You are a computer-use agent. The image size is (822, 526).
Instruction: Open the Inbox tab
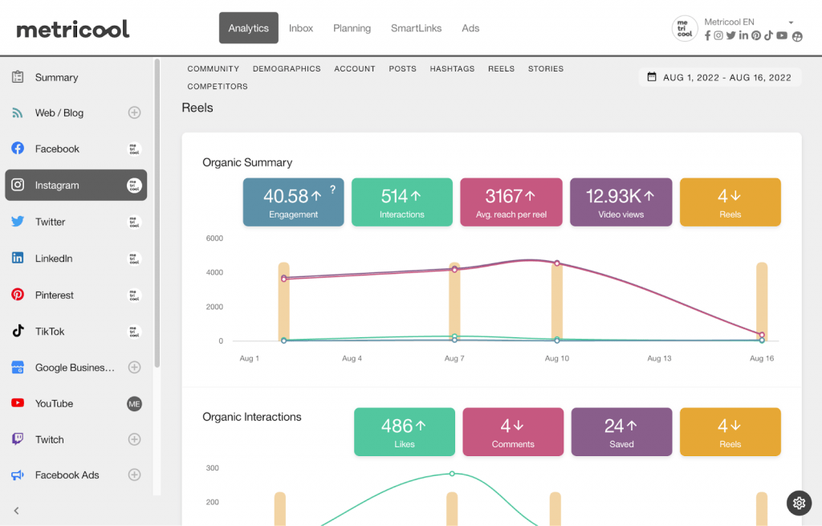(x=301, y=28)
